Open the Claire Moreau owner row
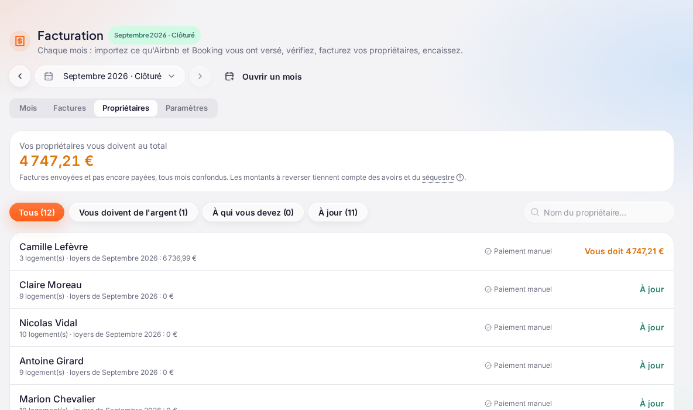The height and width of the screenshot is (410, 693). coord(342,289)
